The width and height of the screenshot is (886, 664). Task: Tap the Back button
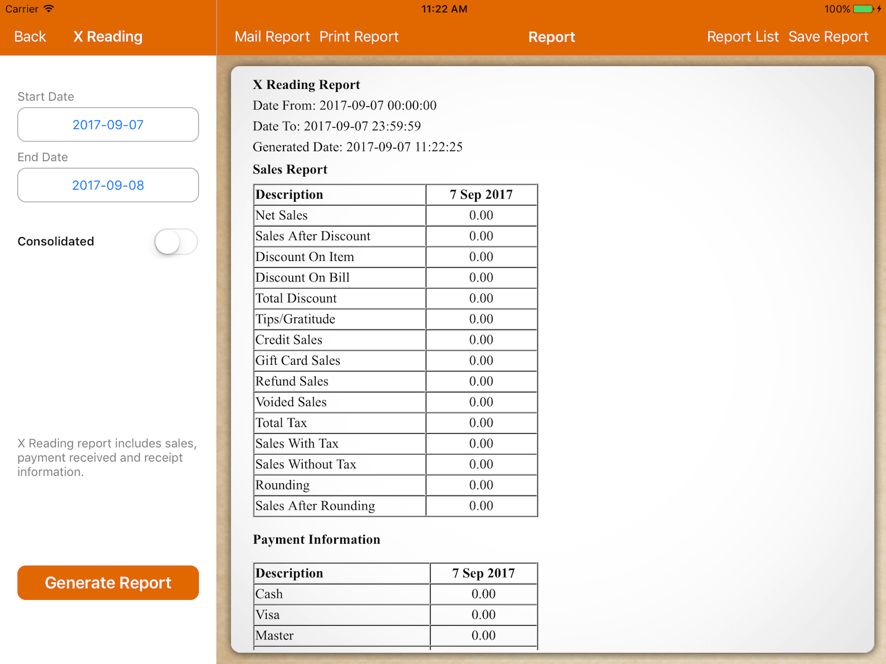click(30, 37)
